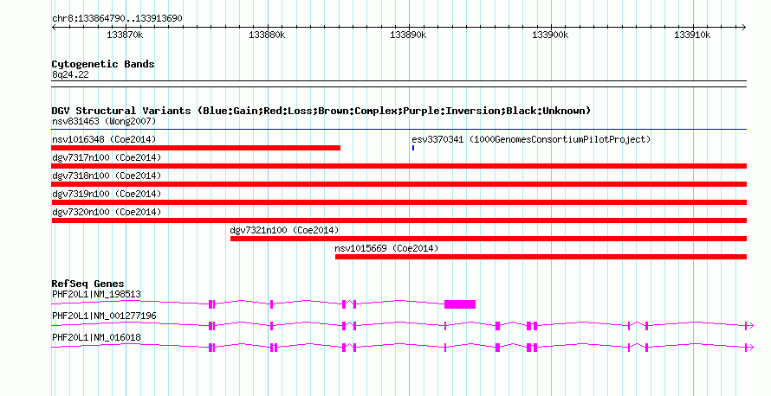Select the dgv7319n100 (Coe2014) label
This screenshot has height=396, width=771.
coord(107,194)
